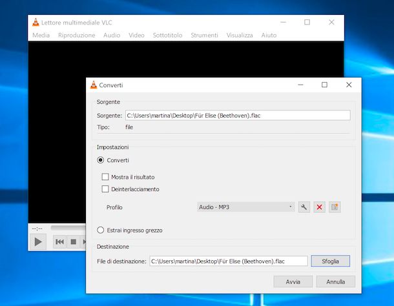
Task: Create a new profile with the list icon
Action: pyautogui.click(x=335, y=207)
